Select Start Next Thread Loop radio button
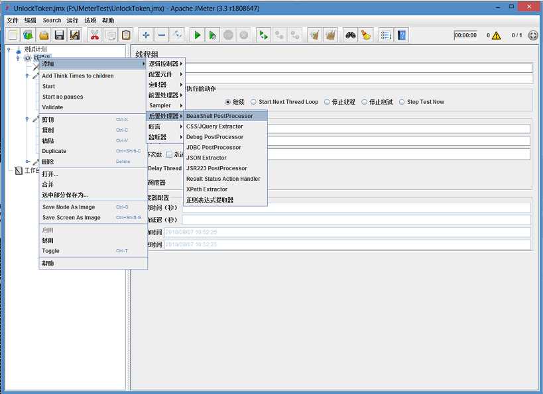This screenshot has width=543, height=394. click(x=253, y=102)
